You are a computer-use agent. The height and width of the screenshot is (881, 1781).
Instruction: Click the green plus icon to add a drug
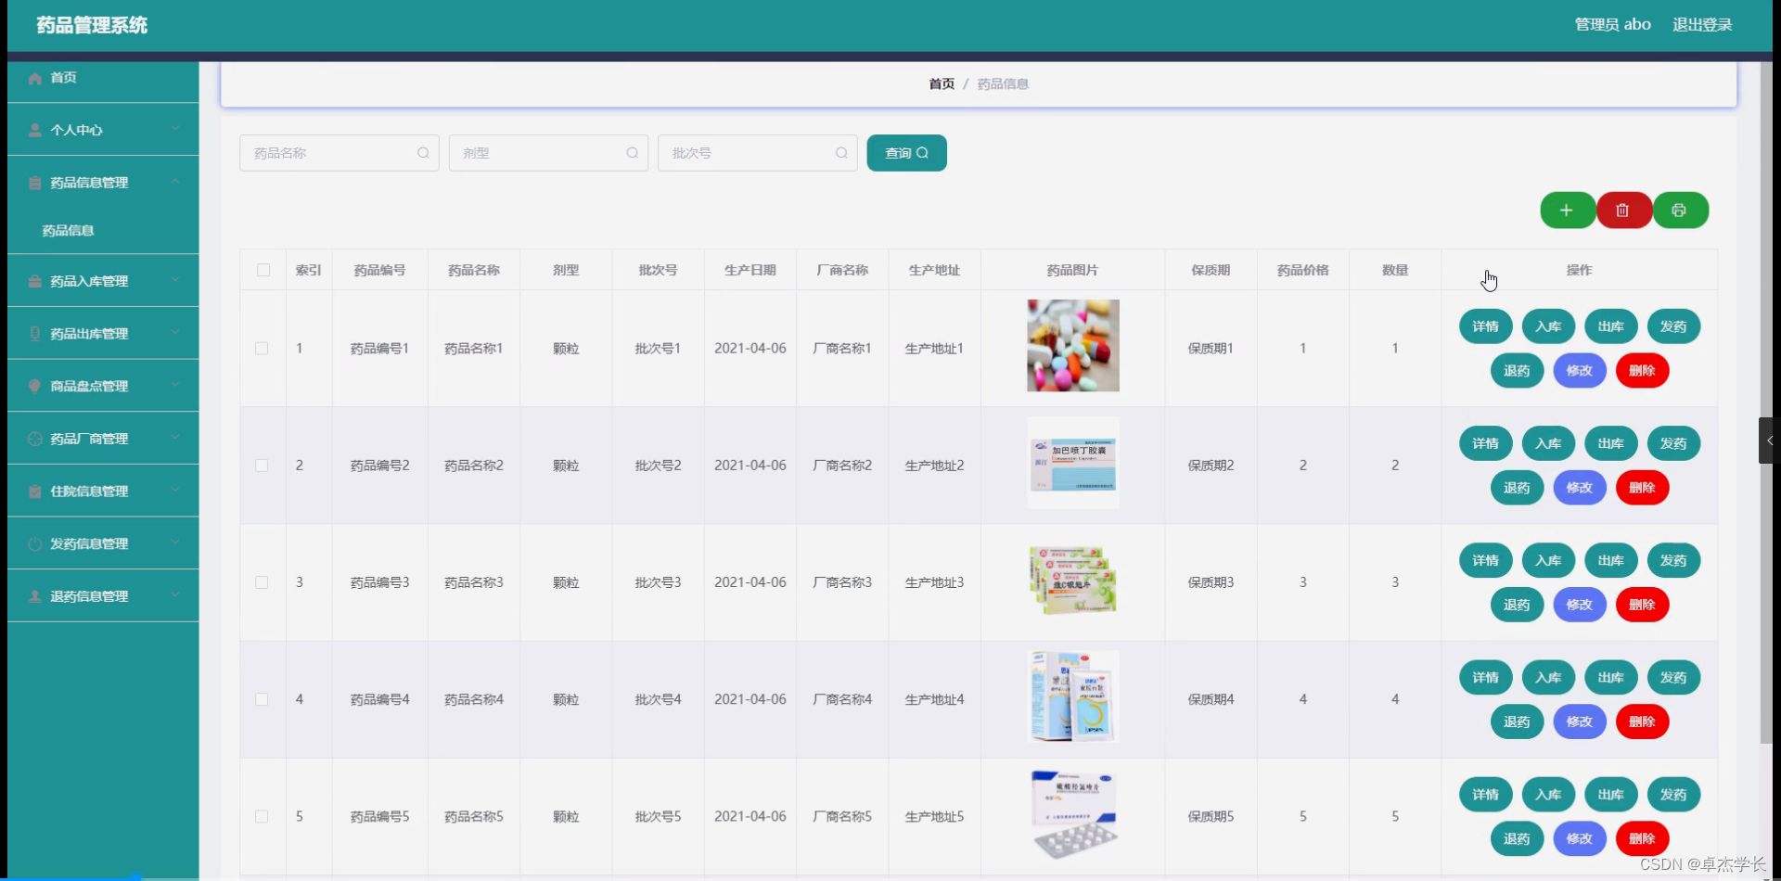pyautogui.click(x=1567, y=210)
